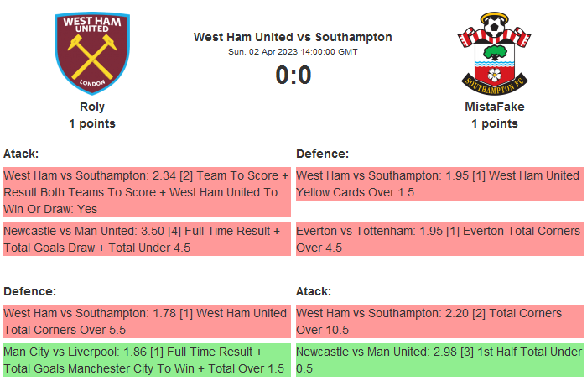Image resolution: width=587 pixels, height=386 pixels.
Task: Select the Team To Score 2.34 bet
Action: tap(147, 192)
